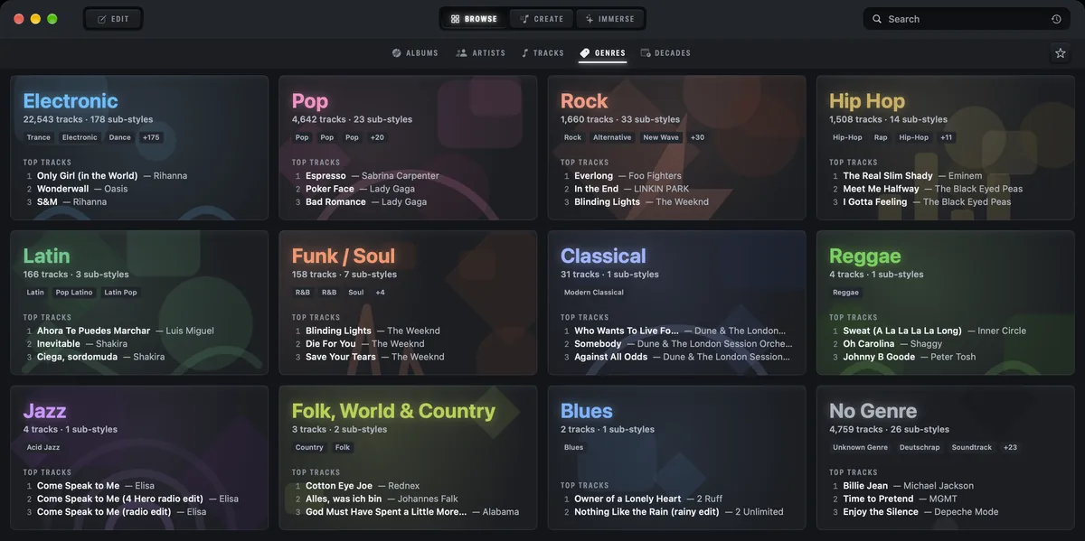Viewport: 1085px width, 541px height.
Task: Open the Classical genre heading
Action: [603, 257]
